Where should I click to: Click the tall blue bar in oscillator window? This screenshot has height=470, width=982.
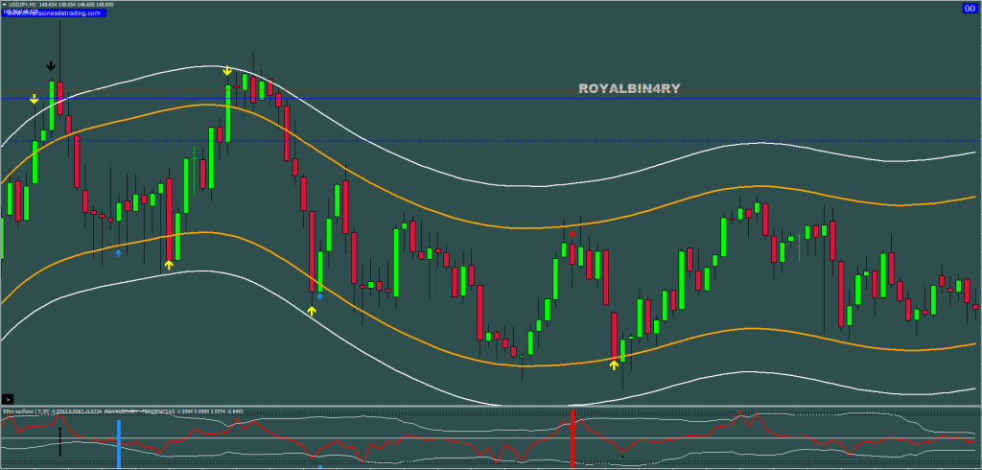pyautogui.click(x=118, y=442)
